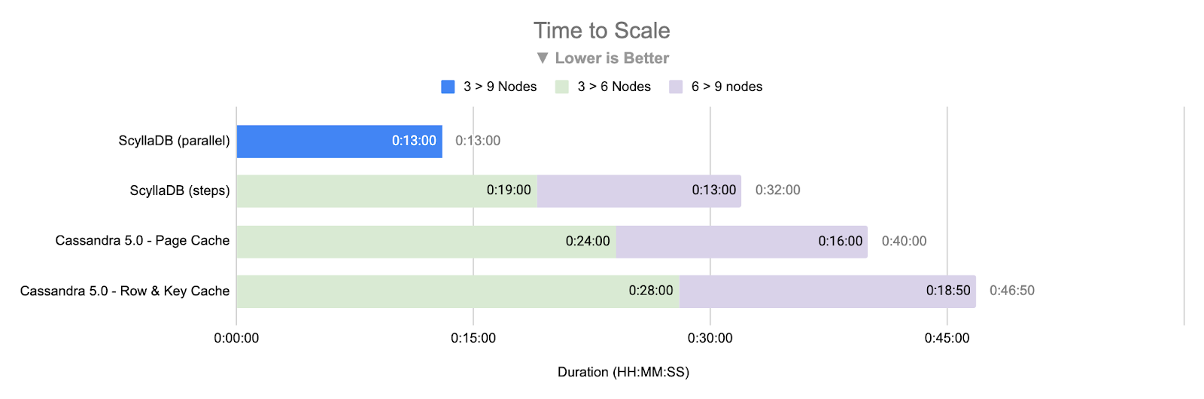Select the blue ScyllaDB (parallel) bar
This screenshot has height=399, width=1204.
click(339, 142)
